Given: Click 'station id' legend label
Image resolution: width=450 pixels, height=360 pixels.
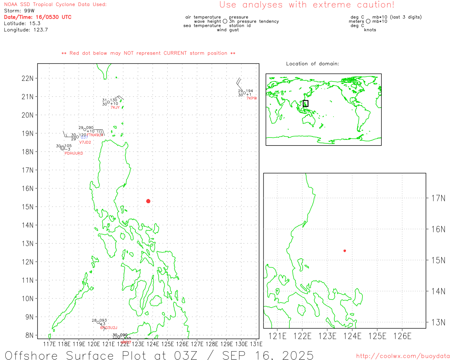Looking at the screenshot, I should point(240,26).
